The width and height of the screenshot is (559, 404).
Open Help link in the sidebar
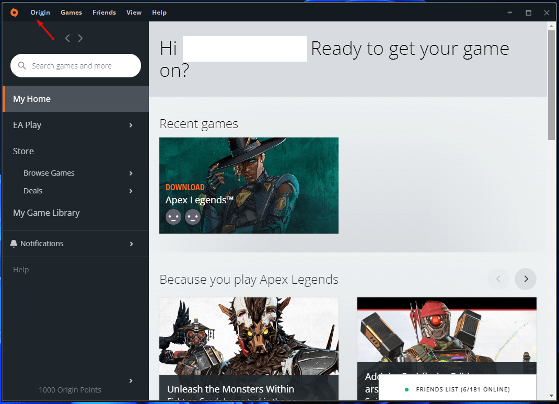(21, 270)
